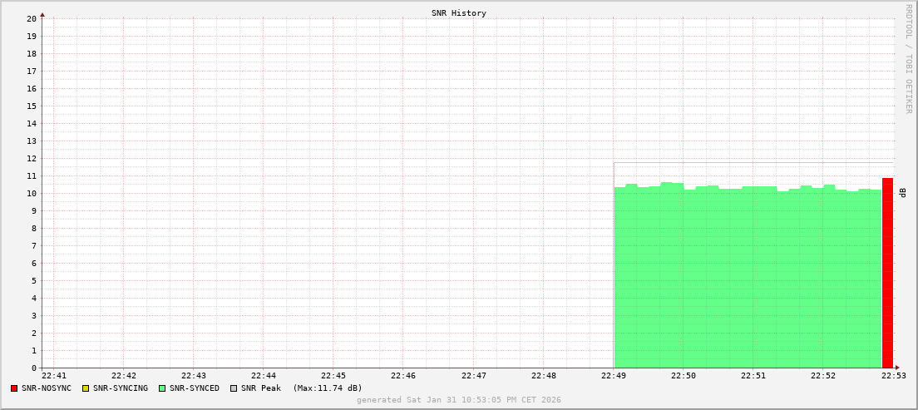918x410 pixels.
Task: Click the RRDTOOL / TOBI OETIKER watermark
Action: (x=908, y=58)
